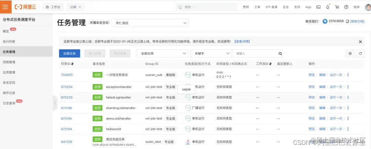Click 运行一次 for task 704903
This screenshot has width=371, height=149.
click(336, 75)
